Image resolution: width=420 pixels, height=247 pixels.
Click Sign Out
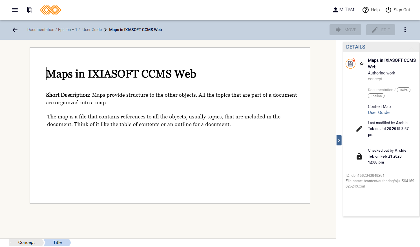[x=398, y=10]
